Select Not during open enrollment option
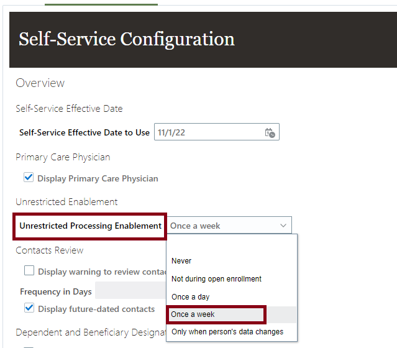Viewport: 397px width, 348px height. point(216,279)
